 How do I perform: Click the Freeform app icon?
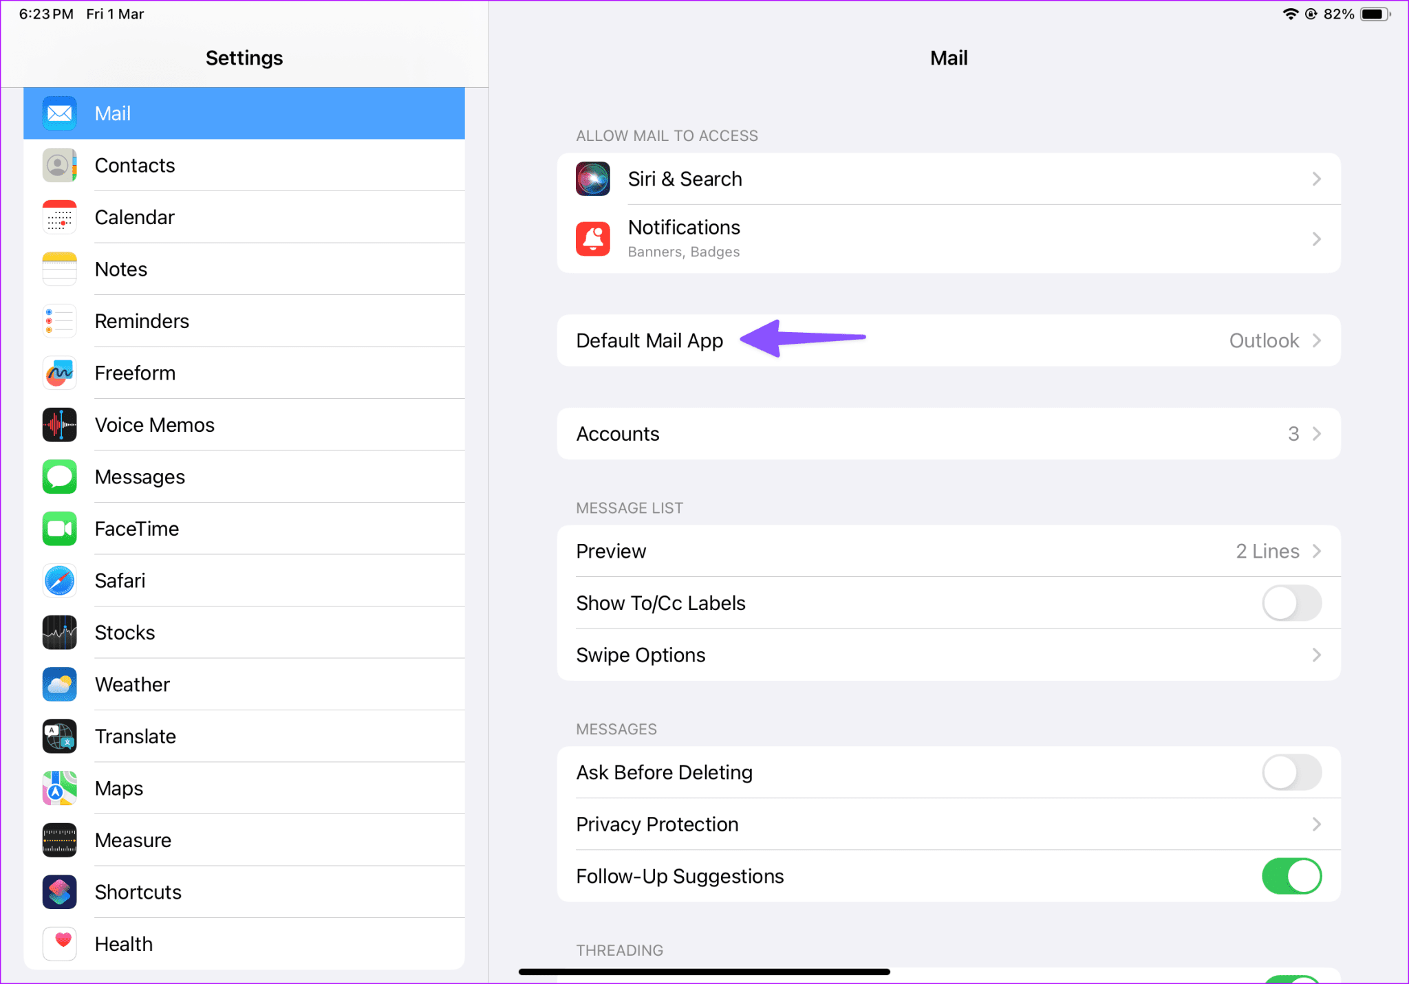point(59,373)
